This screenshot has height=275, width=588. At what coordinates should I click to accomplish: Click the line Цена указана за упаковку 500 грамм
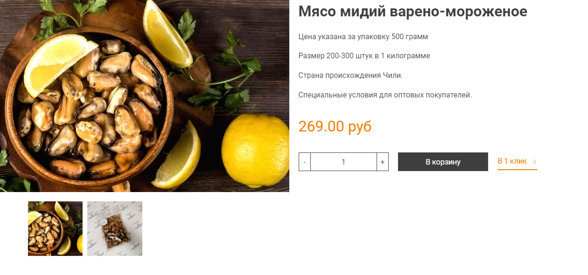pos(363,36)
